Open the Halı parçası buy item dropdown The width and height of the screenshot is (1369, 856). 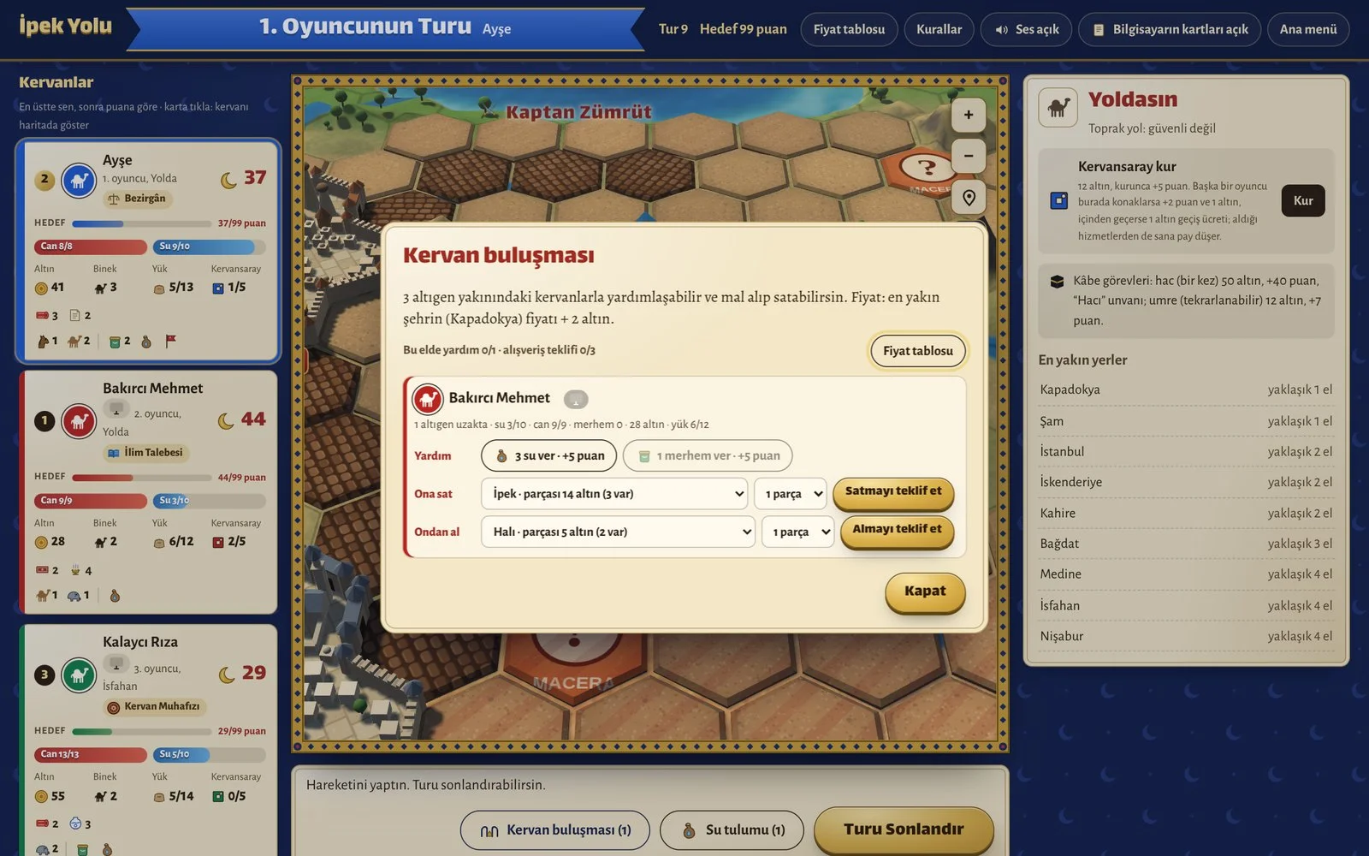[x=618, y=532]
